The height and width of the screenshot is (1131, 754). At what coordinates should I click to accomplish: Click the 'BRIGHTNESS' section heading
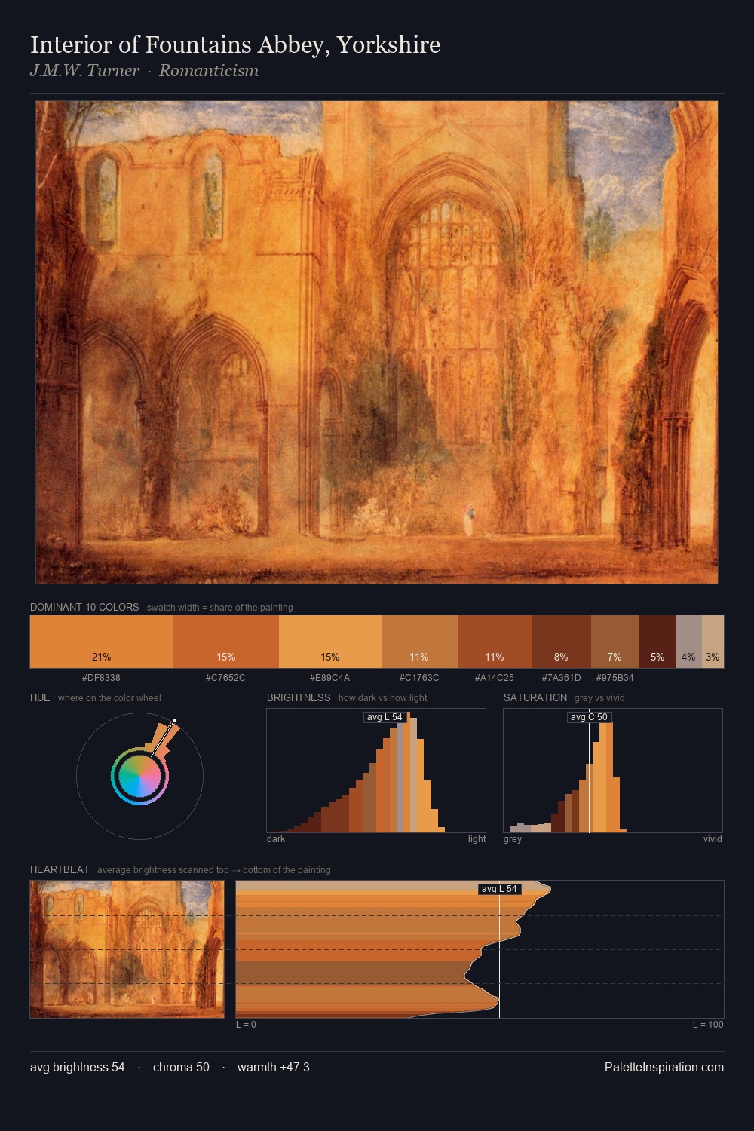pos(299,697)
